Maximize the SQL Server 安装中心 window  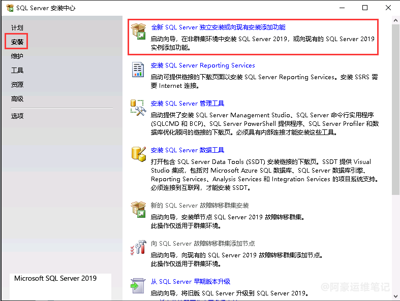tap(365, 8)
